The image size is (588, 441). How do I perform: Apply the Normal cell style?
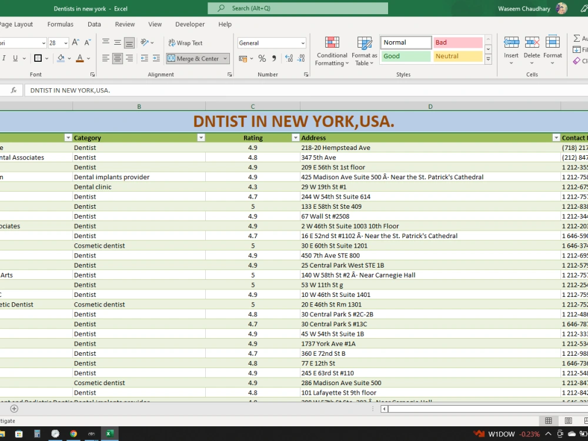[406, 42]
